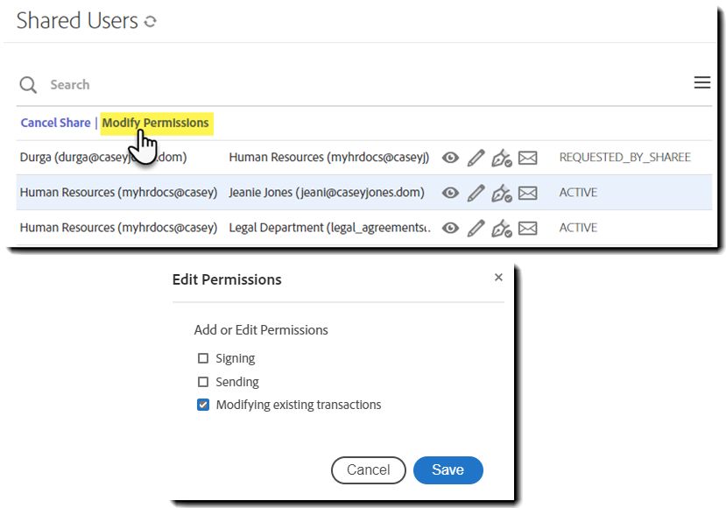726x508 pixels.
Task: Click signing pen icon in Legal Department row
Action: (501, 228)
